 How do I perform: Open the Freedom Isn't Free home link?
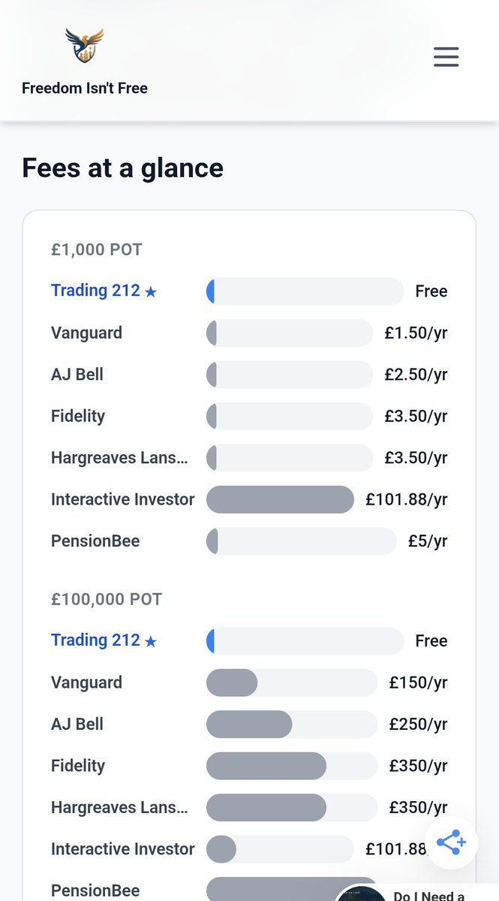[x=85, y=88]
